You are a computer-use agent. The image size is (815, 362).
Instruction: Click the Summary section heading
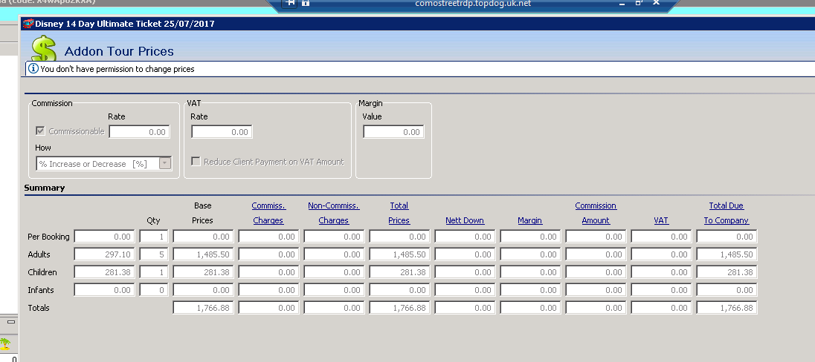(x=44, y=188)
